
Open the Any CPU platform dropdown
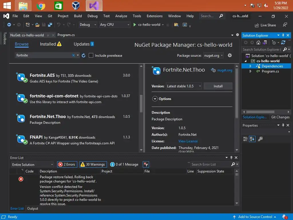pos(114,25)
